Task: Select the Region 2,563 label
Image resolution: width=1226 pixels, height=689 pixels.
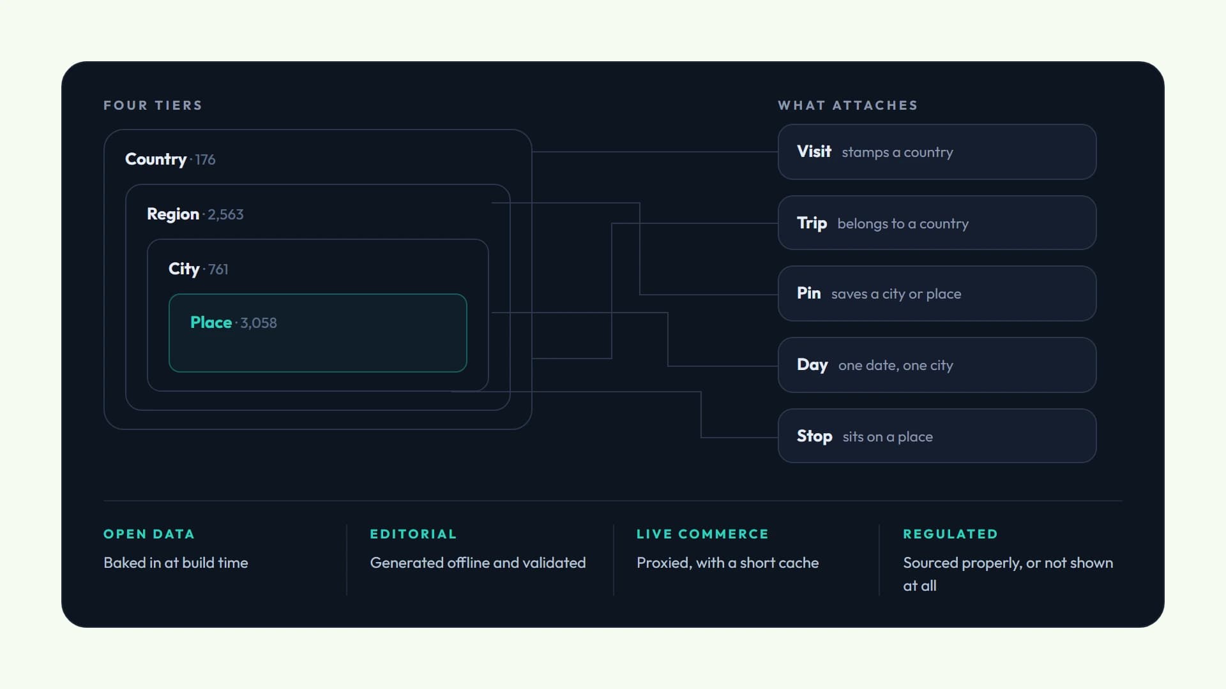Action: click(195, 214)
